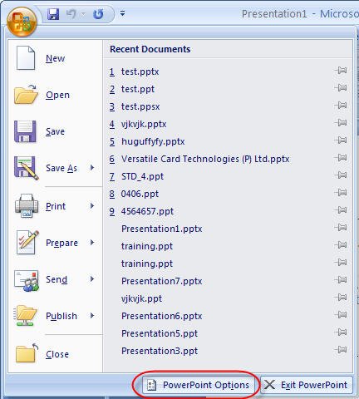Expand the Print submenu arrow

[92, 206]
